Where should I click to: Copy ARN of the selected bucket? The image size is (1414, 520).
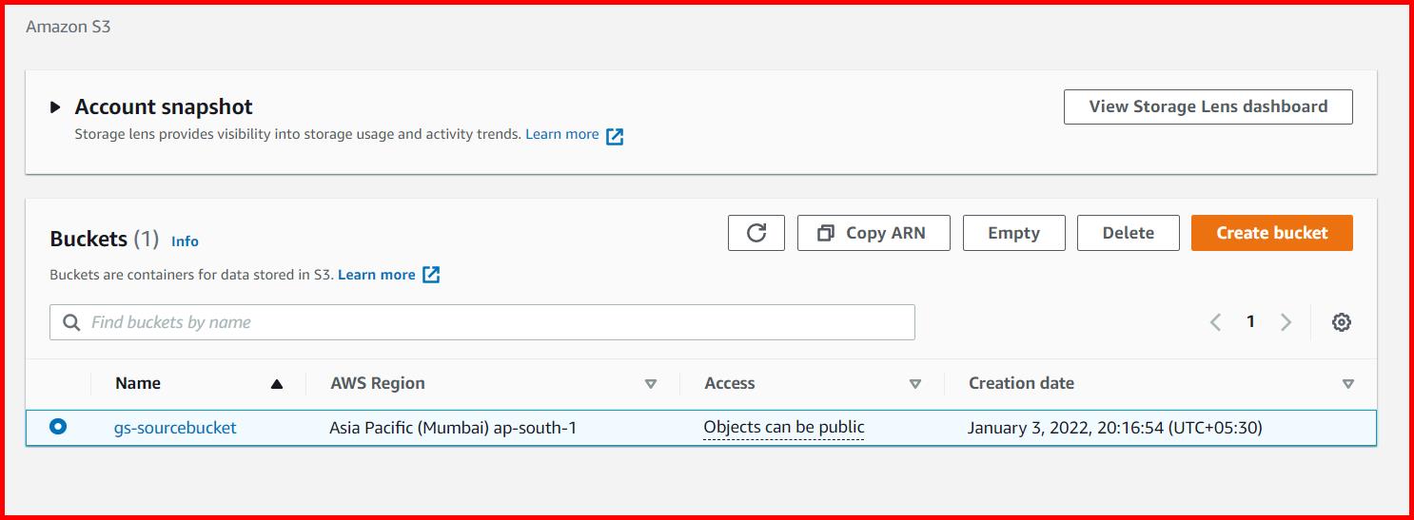(x=874, y=233)
